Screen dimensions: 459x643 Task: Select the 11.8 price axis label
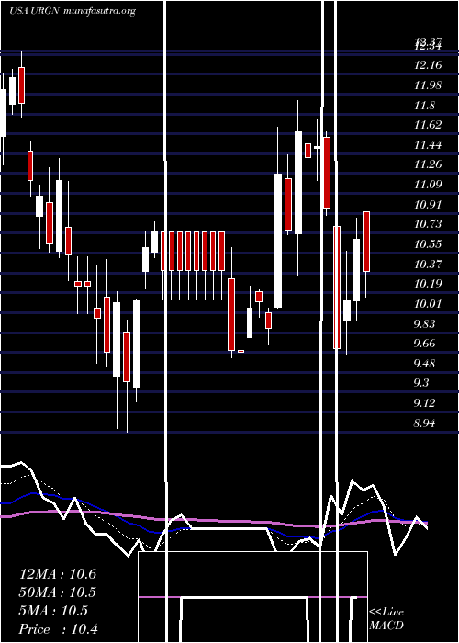(x=424, y=106)
